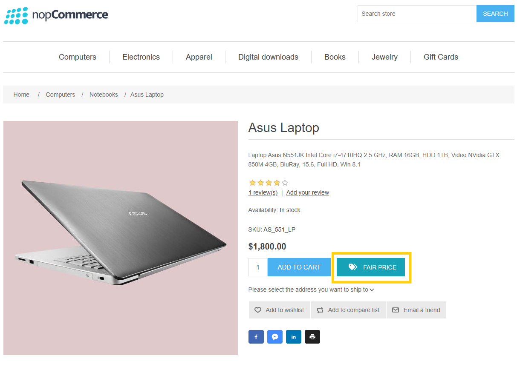Click the heart icon for wishlist
517x367 pixels.
[x=258, y=310]
